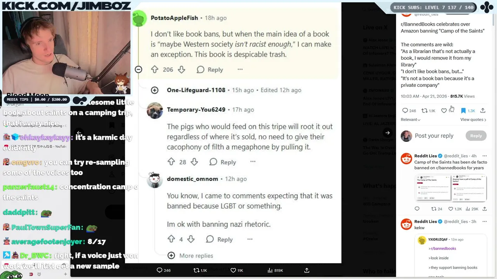Image resolution: width=497 pixels, height=279 pixels.
Task: Go to next image with right arrow
Action: 388,133
